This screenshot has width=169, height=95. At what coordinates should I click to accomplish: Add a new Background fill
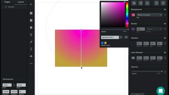tap(165, 9)
